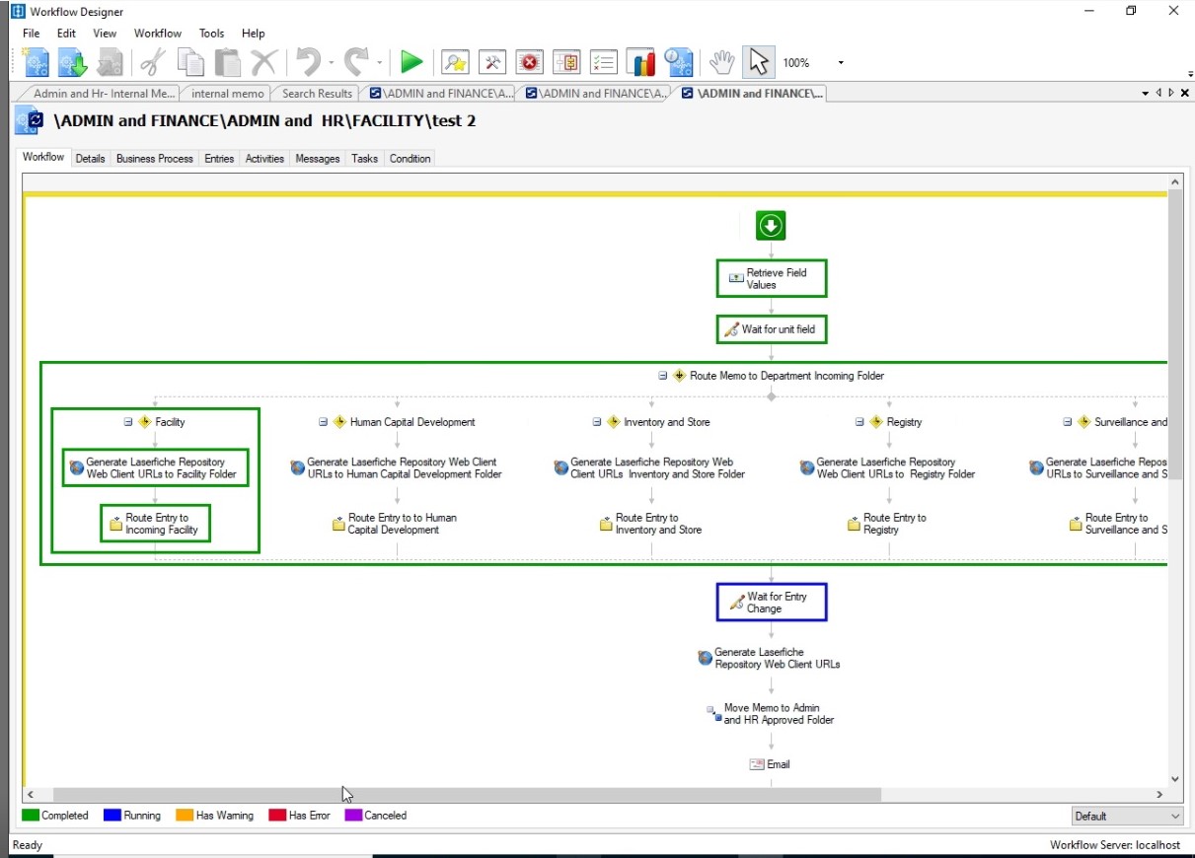Image resolution: width=1195 pixels, height=858 pixels.
Task: Open the search with star icon
Action: pos(455,62)
